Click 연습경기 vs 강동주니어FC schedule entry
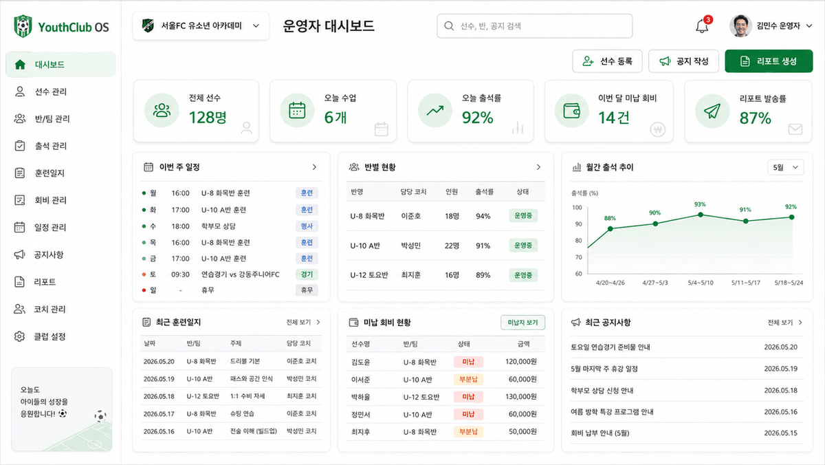The width and height of the screenshot is (825, 465). (x=241, y=274)
